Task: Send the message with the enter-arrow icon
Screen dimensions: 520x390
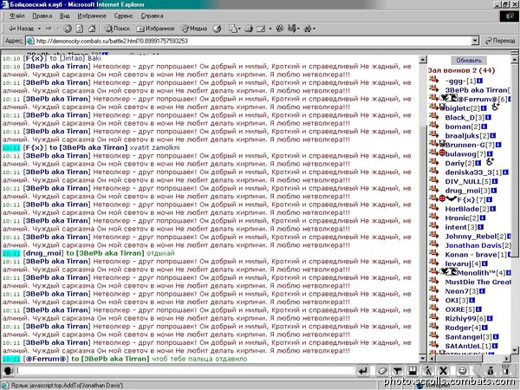Action: click(363, 371)
